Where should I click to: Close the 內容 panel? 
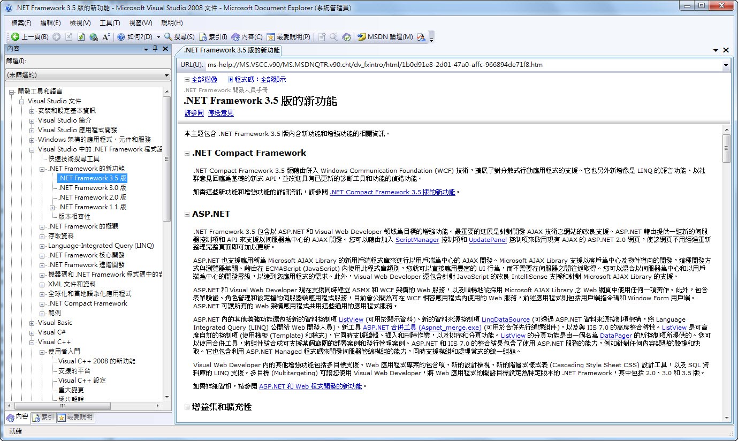pyautogui.click(x=165, y=49)
